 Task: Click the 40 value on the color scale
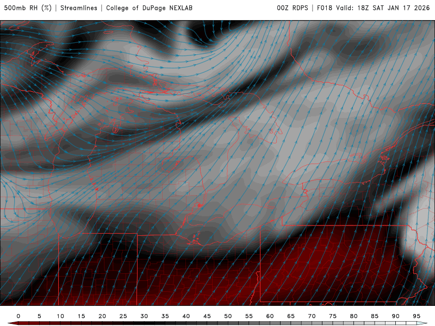tap(186, 316)
